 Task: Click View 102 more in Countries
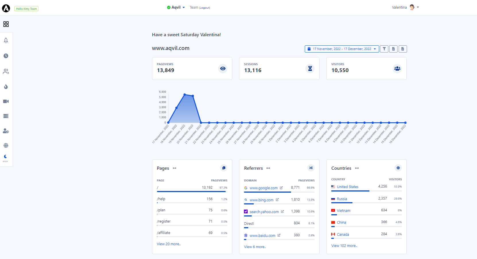point(344,246)
